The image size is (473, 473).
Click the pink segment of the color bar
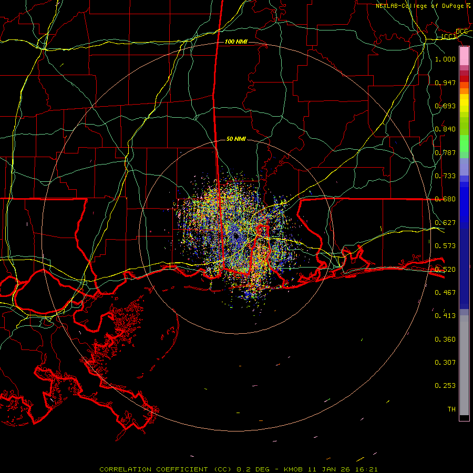tap(464, 56)
